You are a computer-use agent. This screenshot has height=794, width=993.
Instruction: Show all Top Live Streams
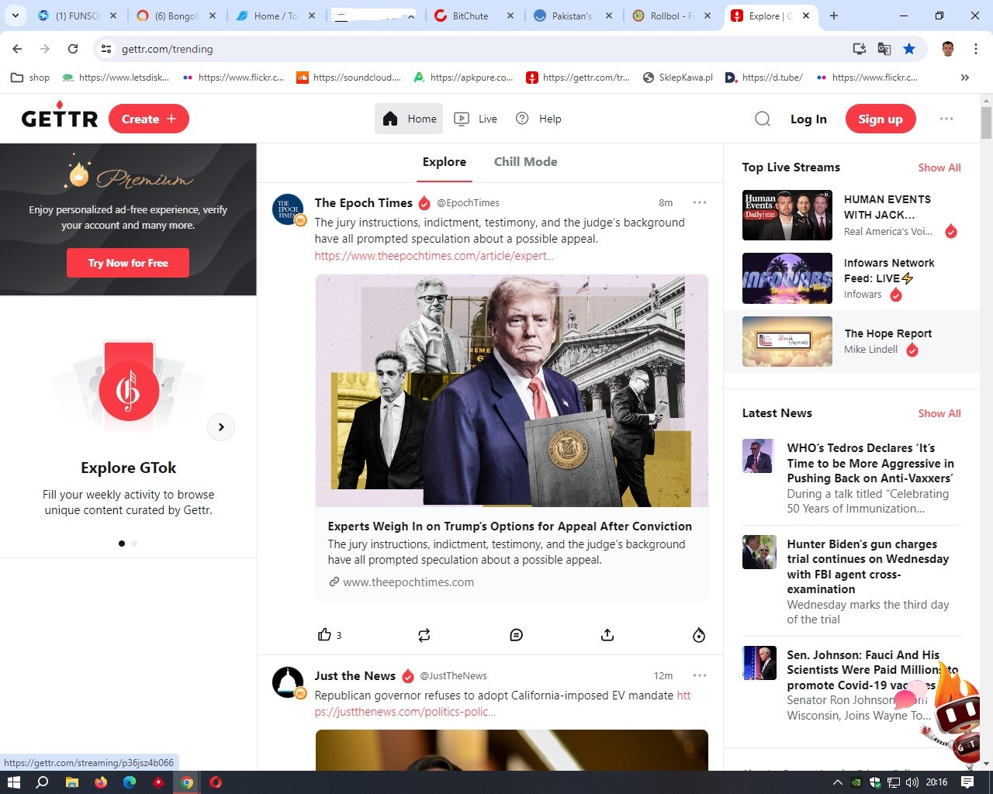(x=939, y=167)
